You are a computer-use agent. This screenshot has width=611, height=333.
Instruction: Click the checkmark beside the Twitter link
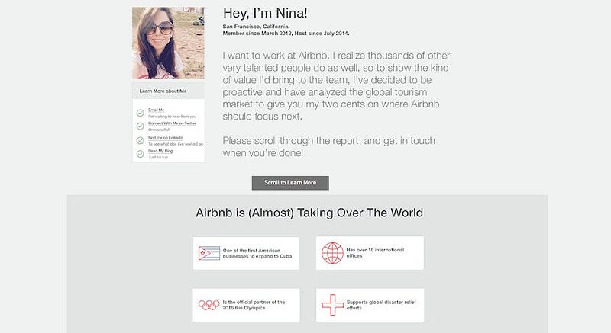141,126
